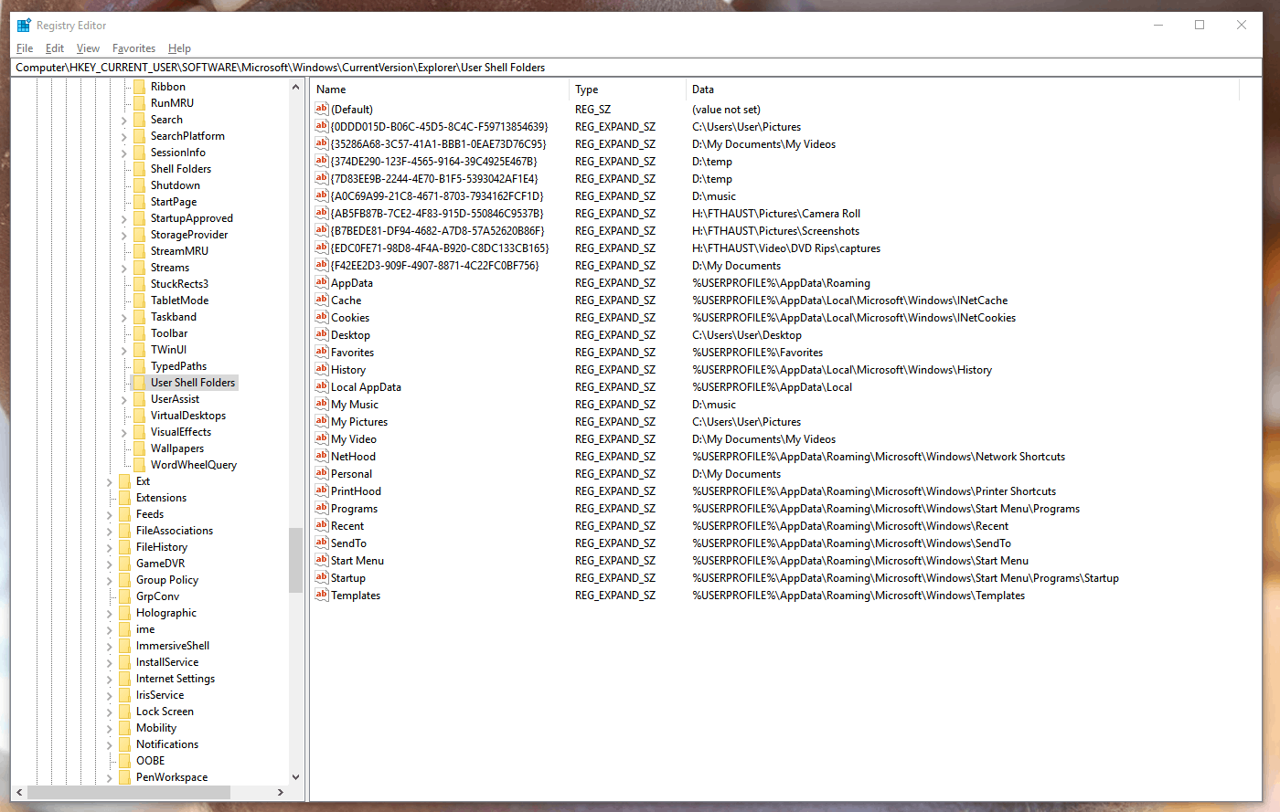Click the string icon beside the Desktop entry
This screenshot has height=812, width=1280.
click(321, 334)
